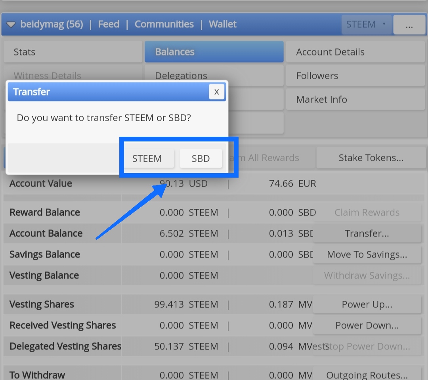Switch to the Stats tab

(x=73, y=52)
